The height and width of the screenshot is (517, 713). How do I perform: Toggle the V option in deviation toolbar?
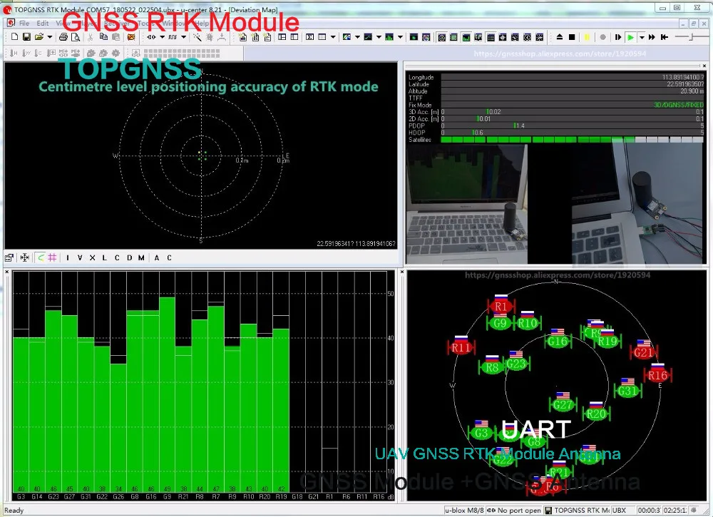pyautogui.click(x=80, y=258)
